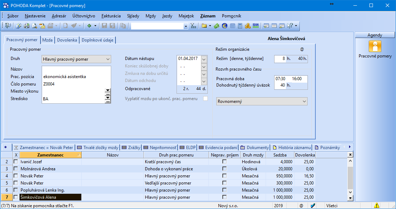Click the exit door toolbar icon

8,26
